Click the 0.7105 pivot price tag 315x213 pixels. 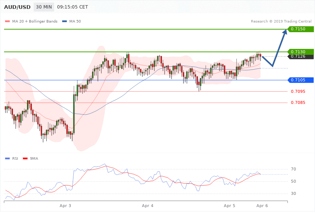[x=301, y=80]
